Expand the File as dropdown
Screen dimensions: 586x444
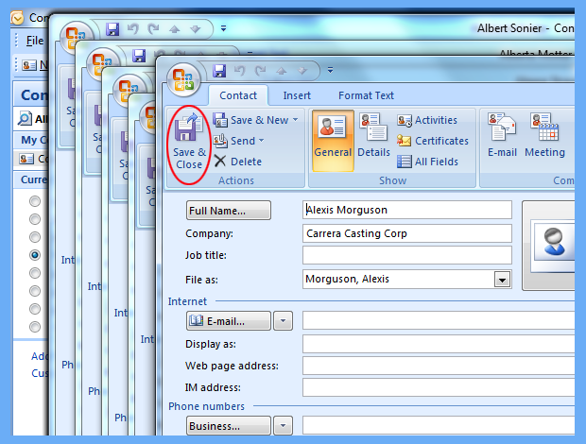coord(502,280)
